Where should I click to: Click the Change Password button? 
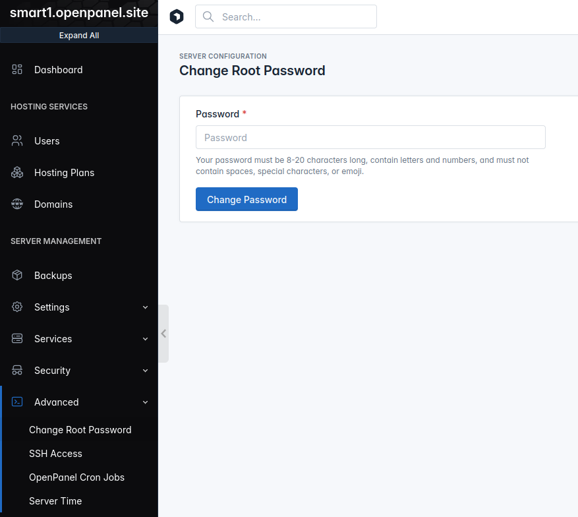click(246, 199)
